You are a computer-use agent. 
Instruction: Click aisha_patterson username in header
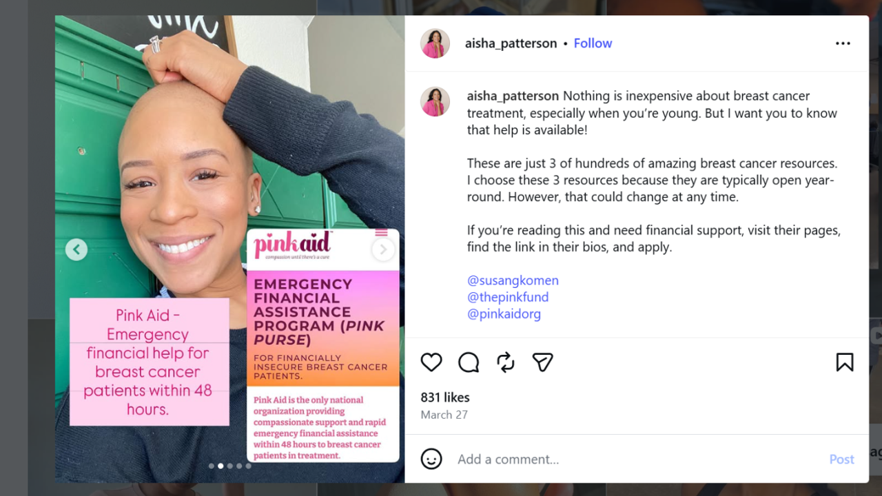coord(511,43)
